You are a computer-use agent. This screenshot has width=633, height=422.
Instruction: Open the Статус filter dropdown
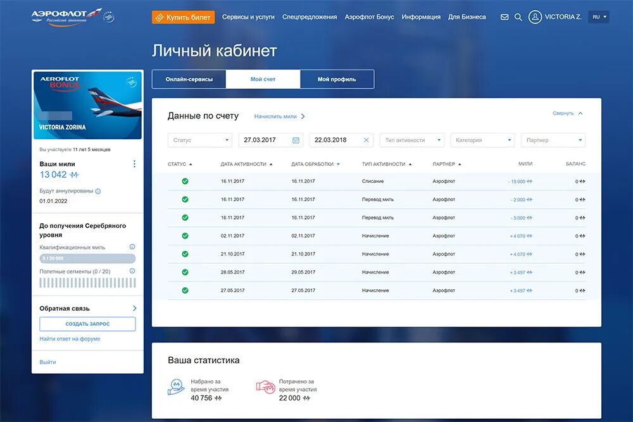(x=200, y=140)
